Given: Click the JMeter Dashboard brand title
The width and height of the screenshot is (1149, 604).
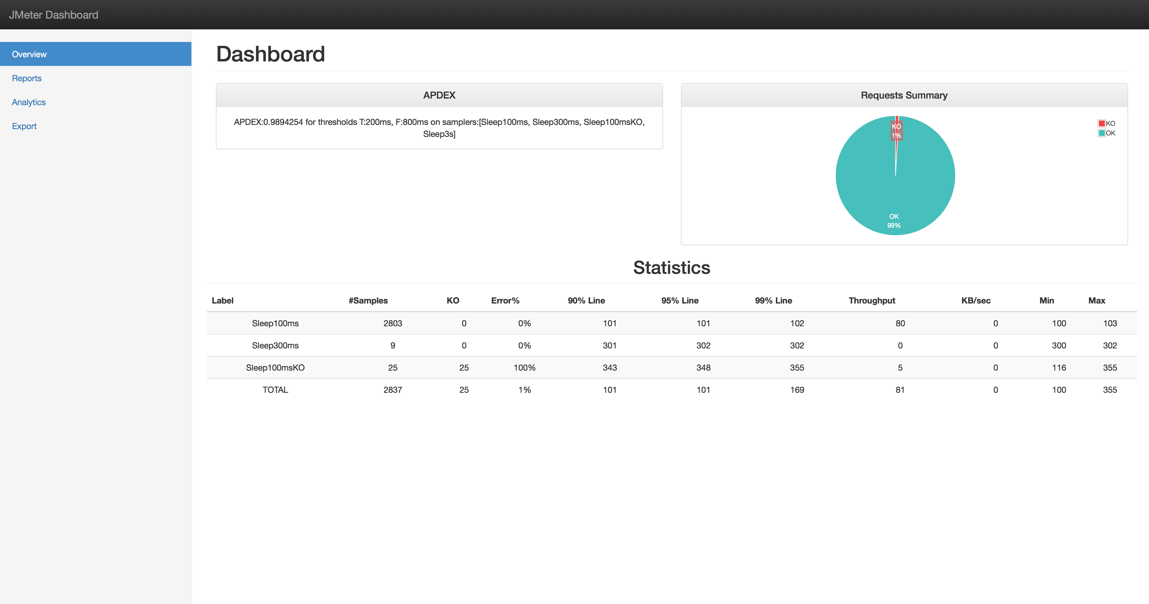Looking at the screenshot, I should point(53,15).
